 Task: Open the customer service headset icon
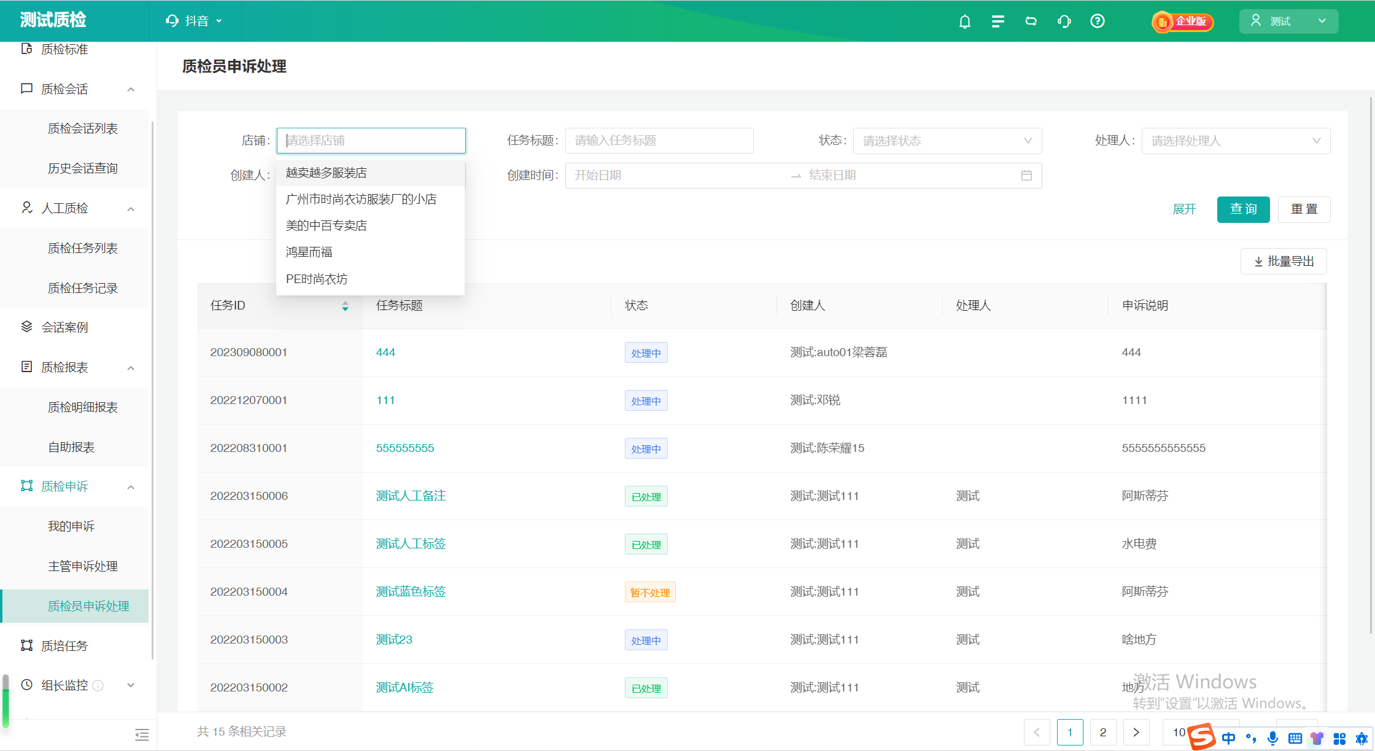click(1064, 21)
